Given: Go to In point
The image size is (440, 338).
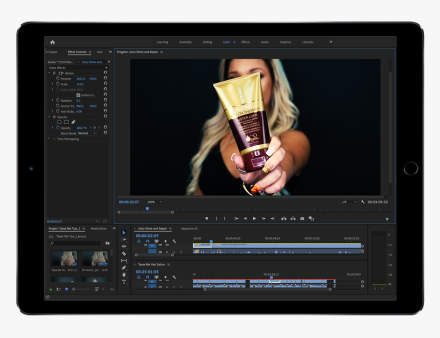Looking at the screenshot, I should (x=236, y=218).
